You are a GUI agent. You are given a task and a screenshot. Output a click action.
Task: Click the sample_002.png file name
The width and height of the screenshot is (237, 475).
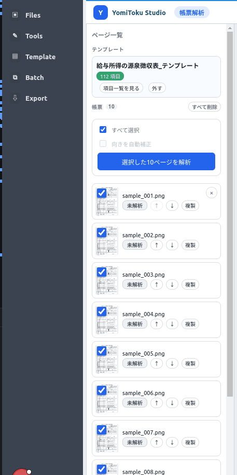click(144, 235)
